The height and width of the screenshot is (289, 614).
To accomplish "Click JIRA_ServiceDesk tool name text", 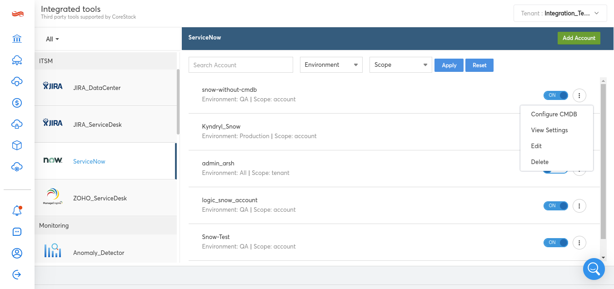I will [97, 125].
